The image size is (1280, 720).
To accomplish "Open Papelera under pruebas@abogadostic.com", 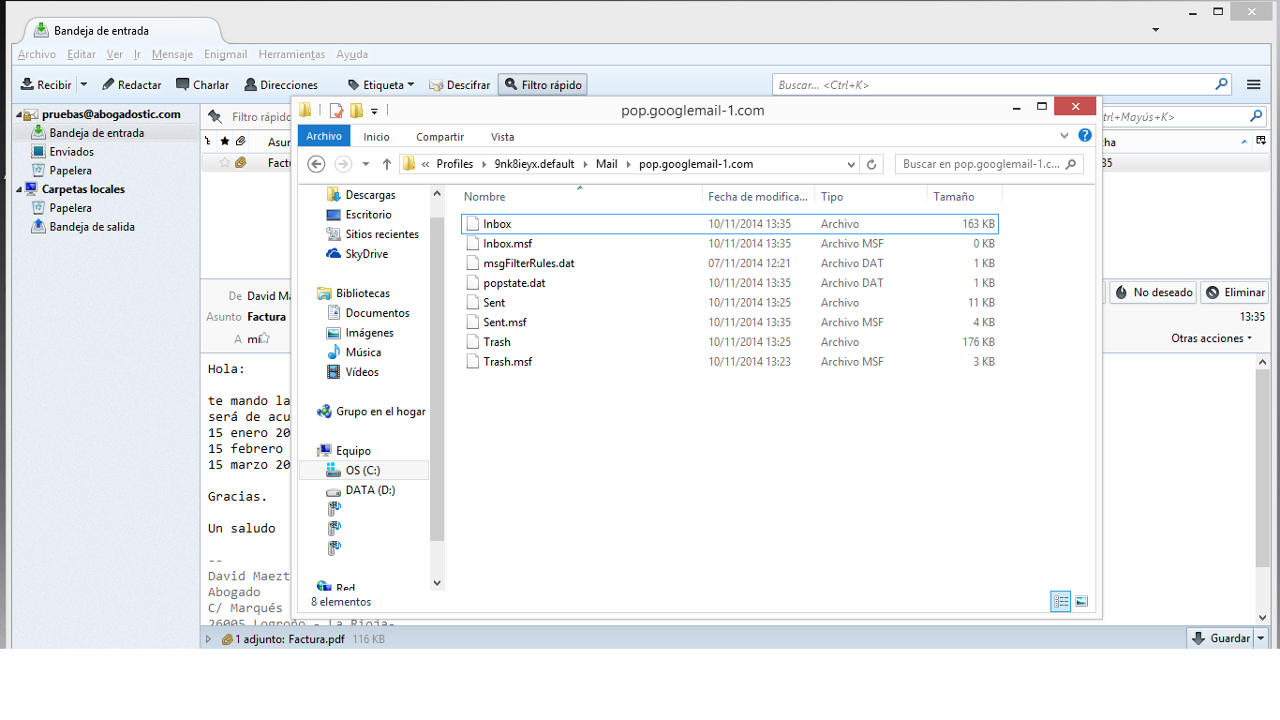I will tap(70, 171).
